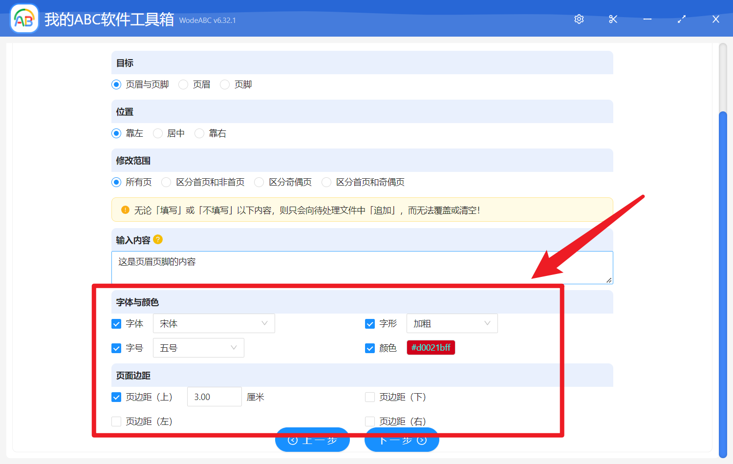Click the ABC logo in the title bar
Screen dimensions: 733x464
click(x=24, y=18)
